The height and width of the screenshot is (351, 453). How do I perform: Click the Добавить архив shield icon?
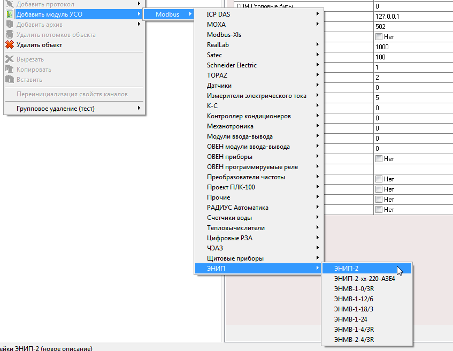[10, 24]
